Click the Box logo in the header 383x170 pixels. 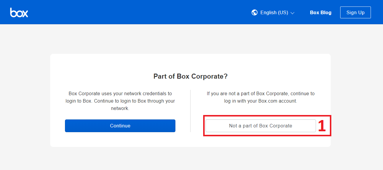(x=19, y=12)
